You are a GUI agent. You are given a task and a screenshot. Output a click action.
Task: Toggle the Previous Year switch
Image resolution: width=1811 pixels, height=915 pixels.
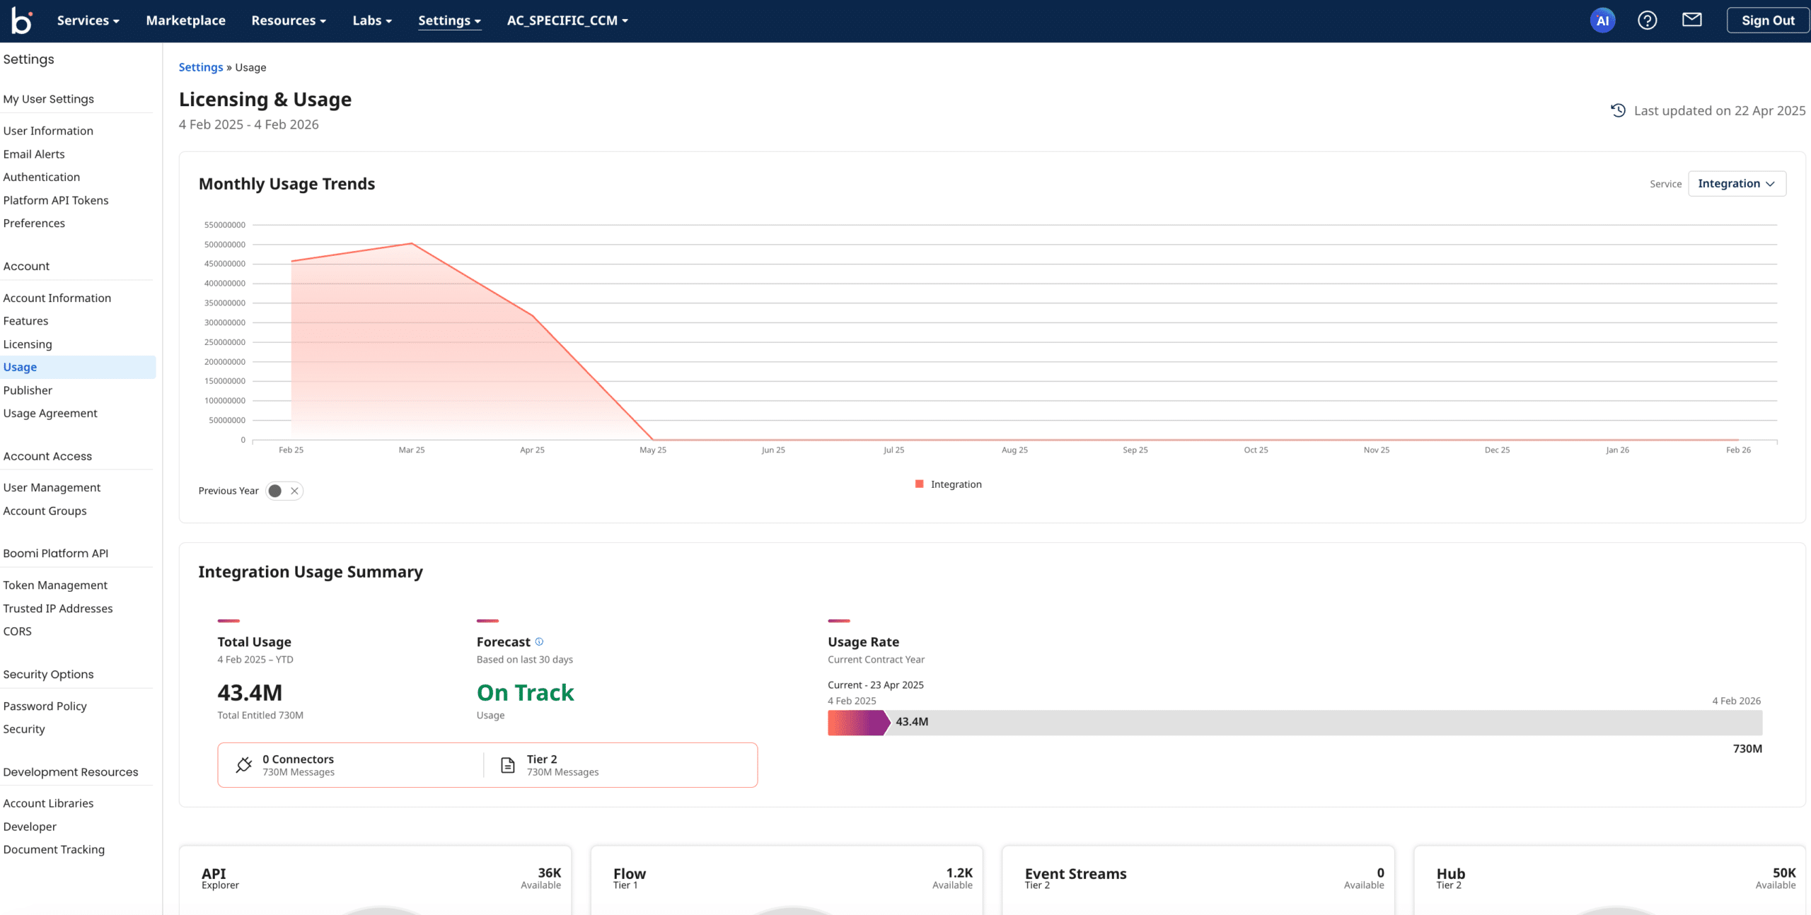pos(284,491)
